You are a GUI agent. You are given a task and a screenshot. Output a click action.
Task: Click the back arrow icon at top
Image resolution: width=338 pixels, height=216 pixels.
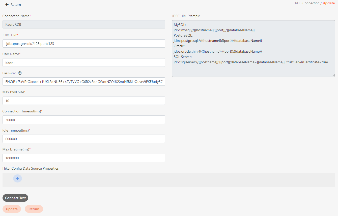[x=7, y=5]
